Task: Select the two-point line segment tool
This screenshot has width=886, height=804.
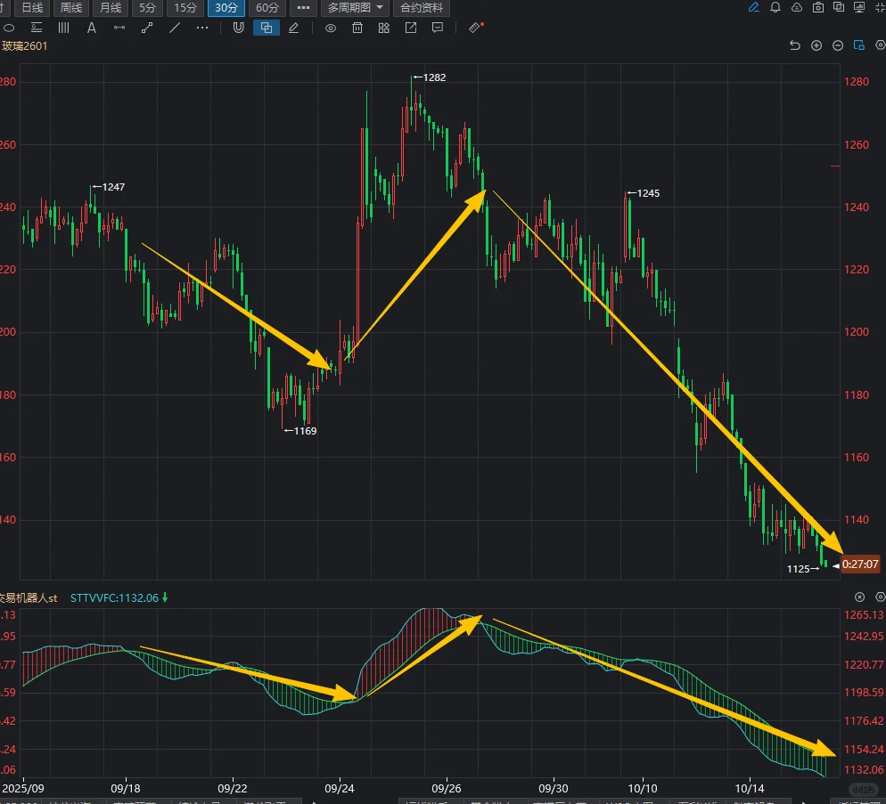Action: coord(147,28)
